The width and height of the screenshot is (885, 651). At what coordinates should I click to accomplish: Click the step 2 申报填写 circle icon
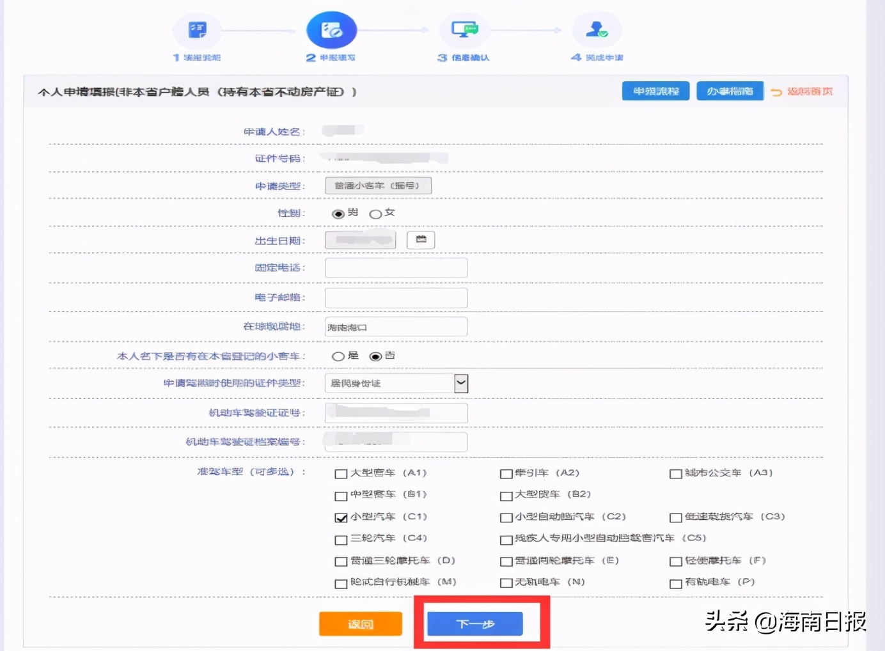[x=331, y=30]
